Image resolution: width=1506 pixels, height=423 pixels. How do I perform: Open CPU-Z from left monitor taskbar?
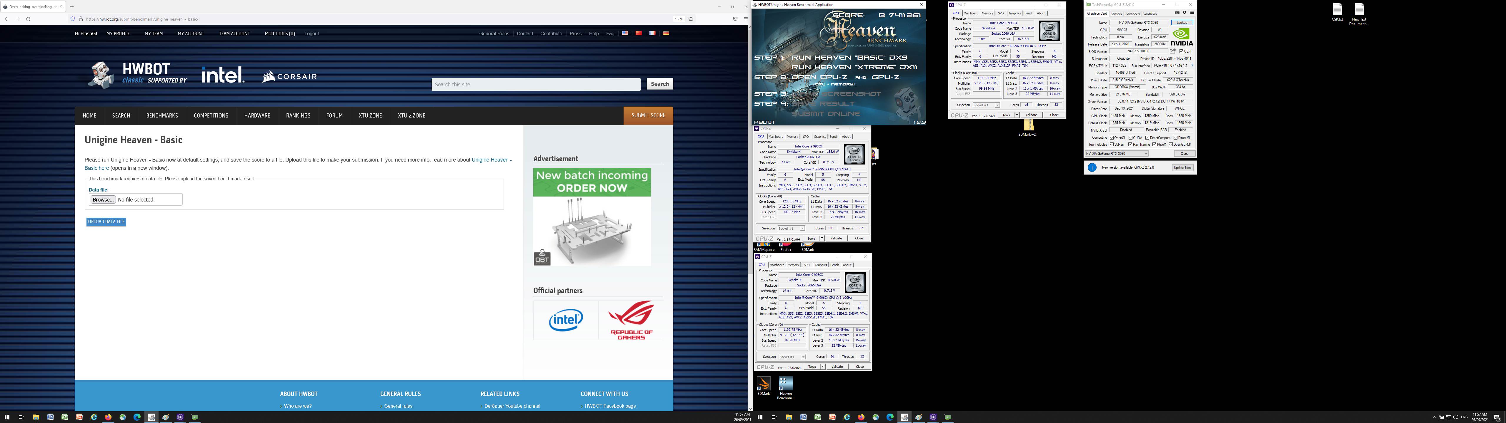(180, 417)
